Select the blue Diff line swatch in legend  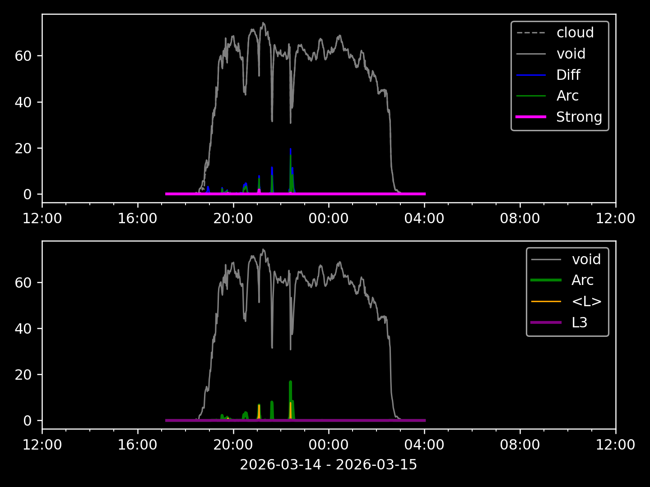click(x=531, y=75)
